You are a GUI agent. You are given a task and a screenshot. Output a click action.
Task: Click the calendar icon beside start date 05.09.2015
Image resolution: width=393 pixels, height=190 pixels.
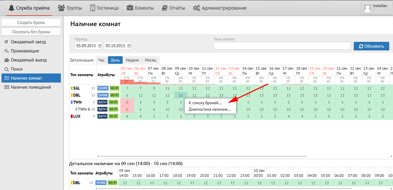100,46
